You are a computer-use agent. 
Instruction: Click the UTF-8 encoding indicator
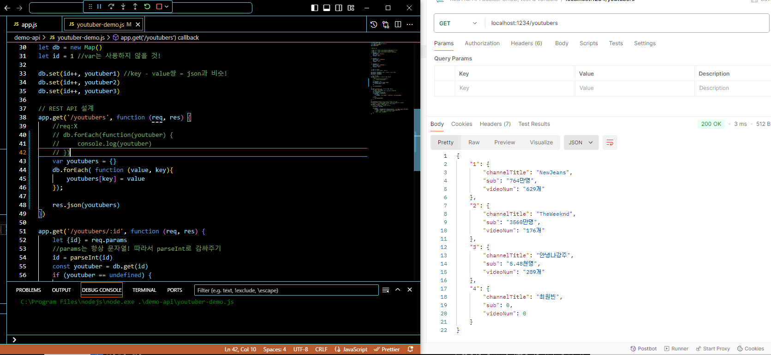pos(300,349)
